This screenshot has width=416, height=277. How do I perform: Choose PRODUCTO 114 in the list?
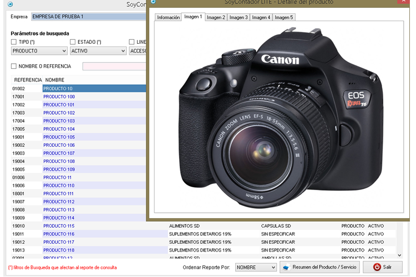pos(59,218)
